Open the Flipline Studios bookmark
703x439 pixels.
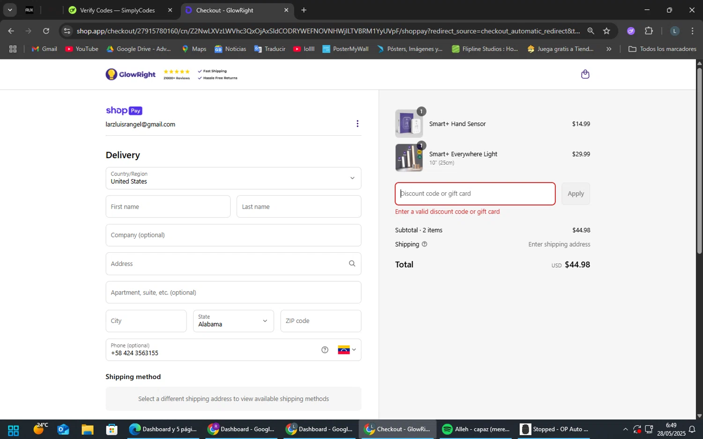coord(485,49)
